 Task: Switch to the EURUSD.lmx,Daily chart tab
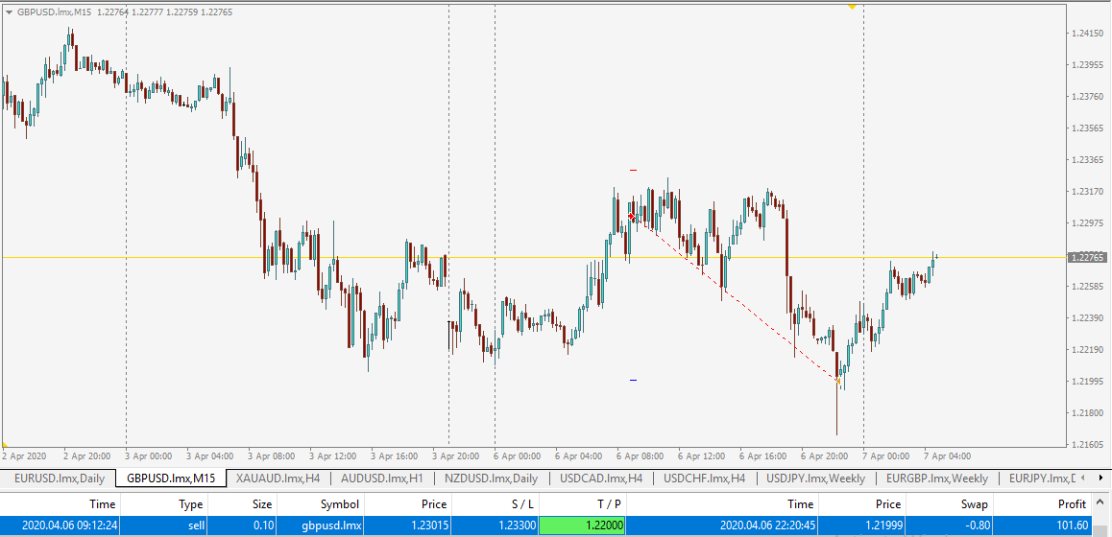coord(59,479)
